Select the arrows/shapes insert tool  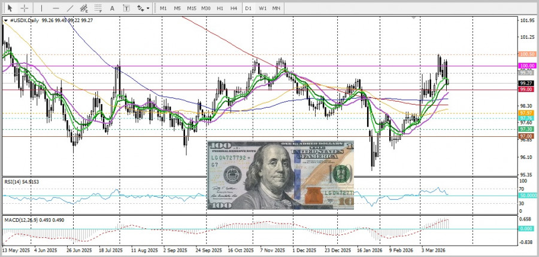coord(141,8)
